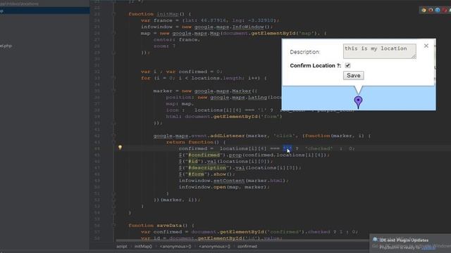Click the blue browser icon beside Opera

pyautogui.click(x=438, y=10)
